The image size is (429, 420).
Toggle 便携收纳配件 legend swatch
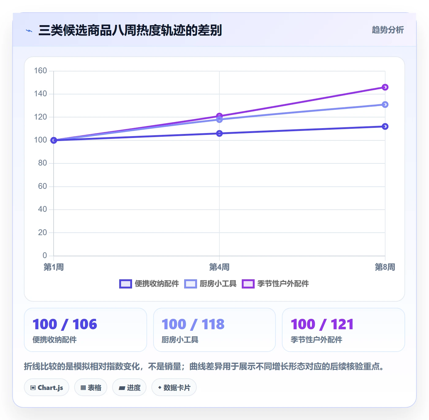[x=126, y=284]
